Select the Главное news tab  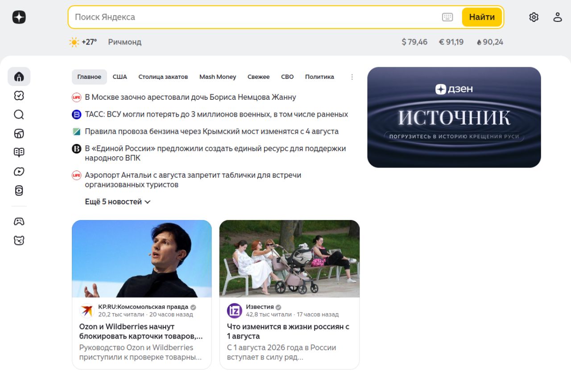point(89,77)
